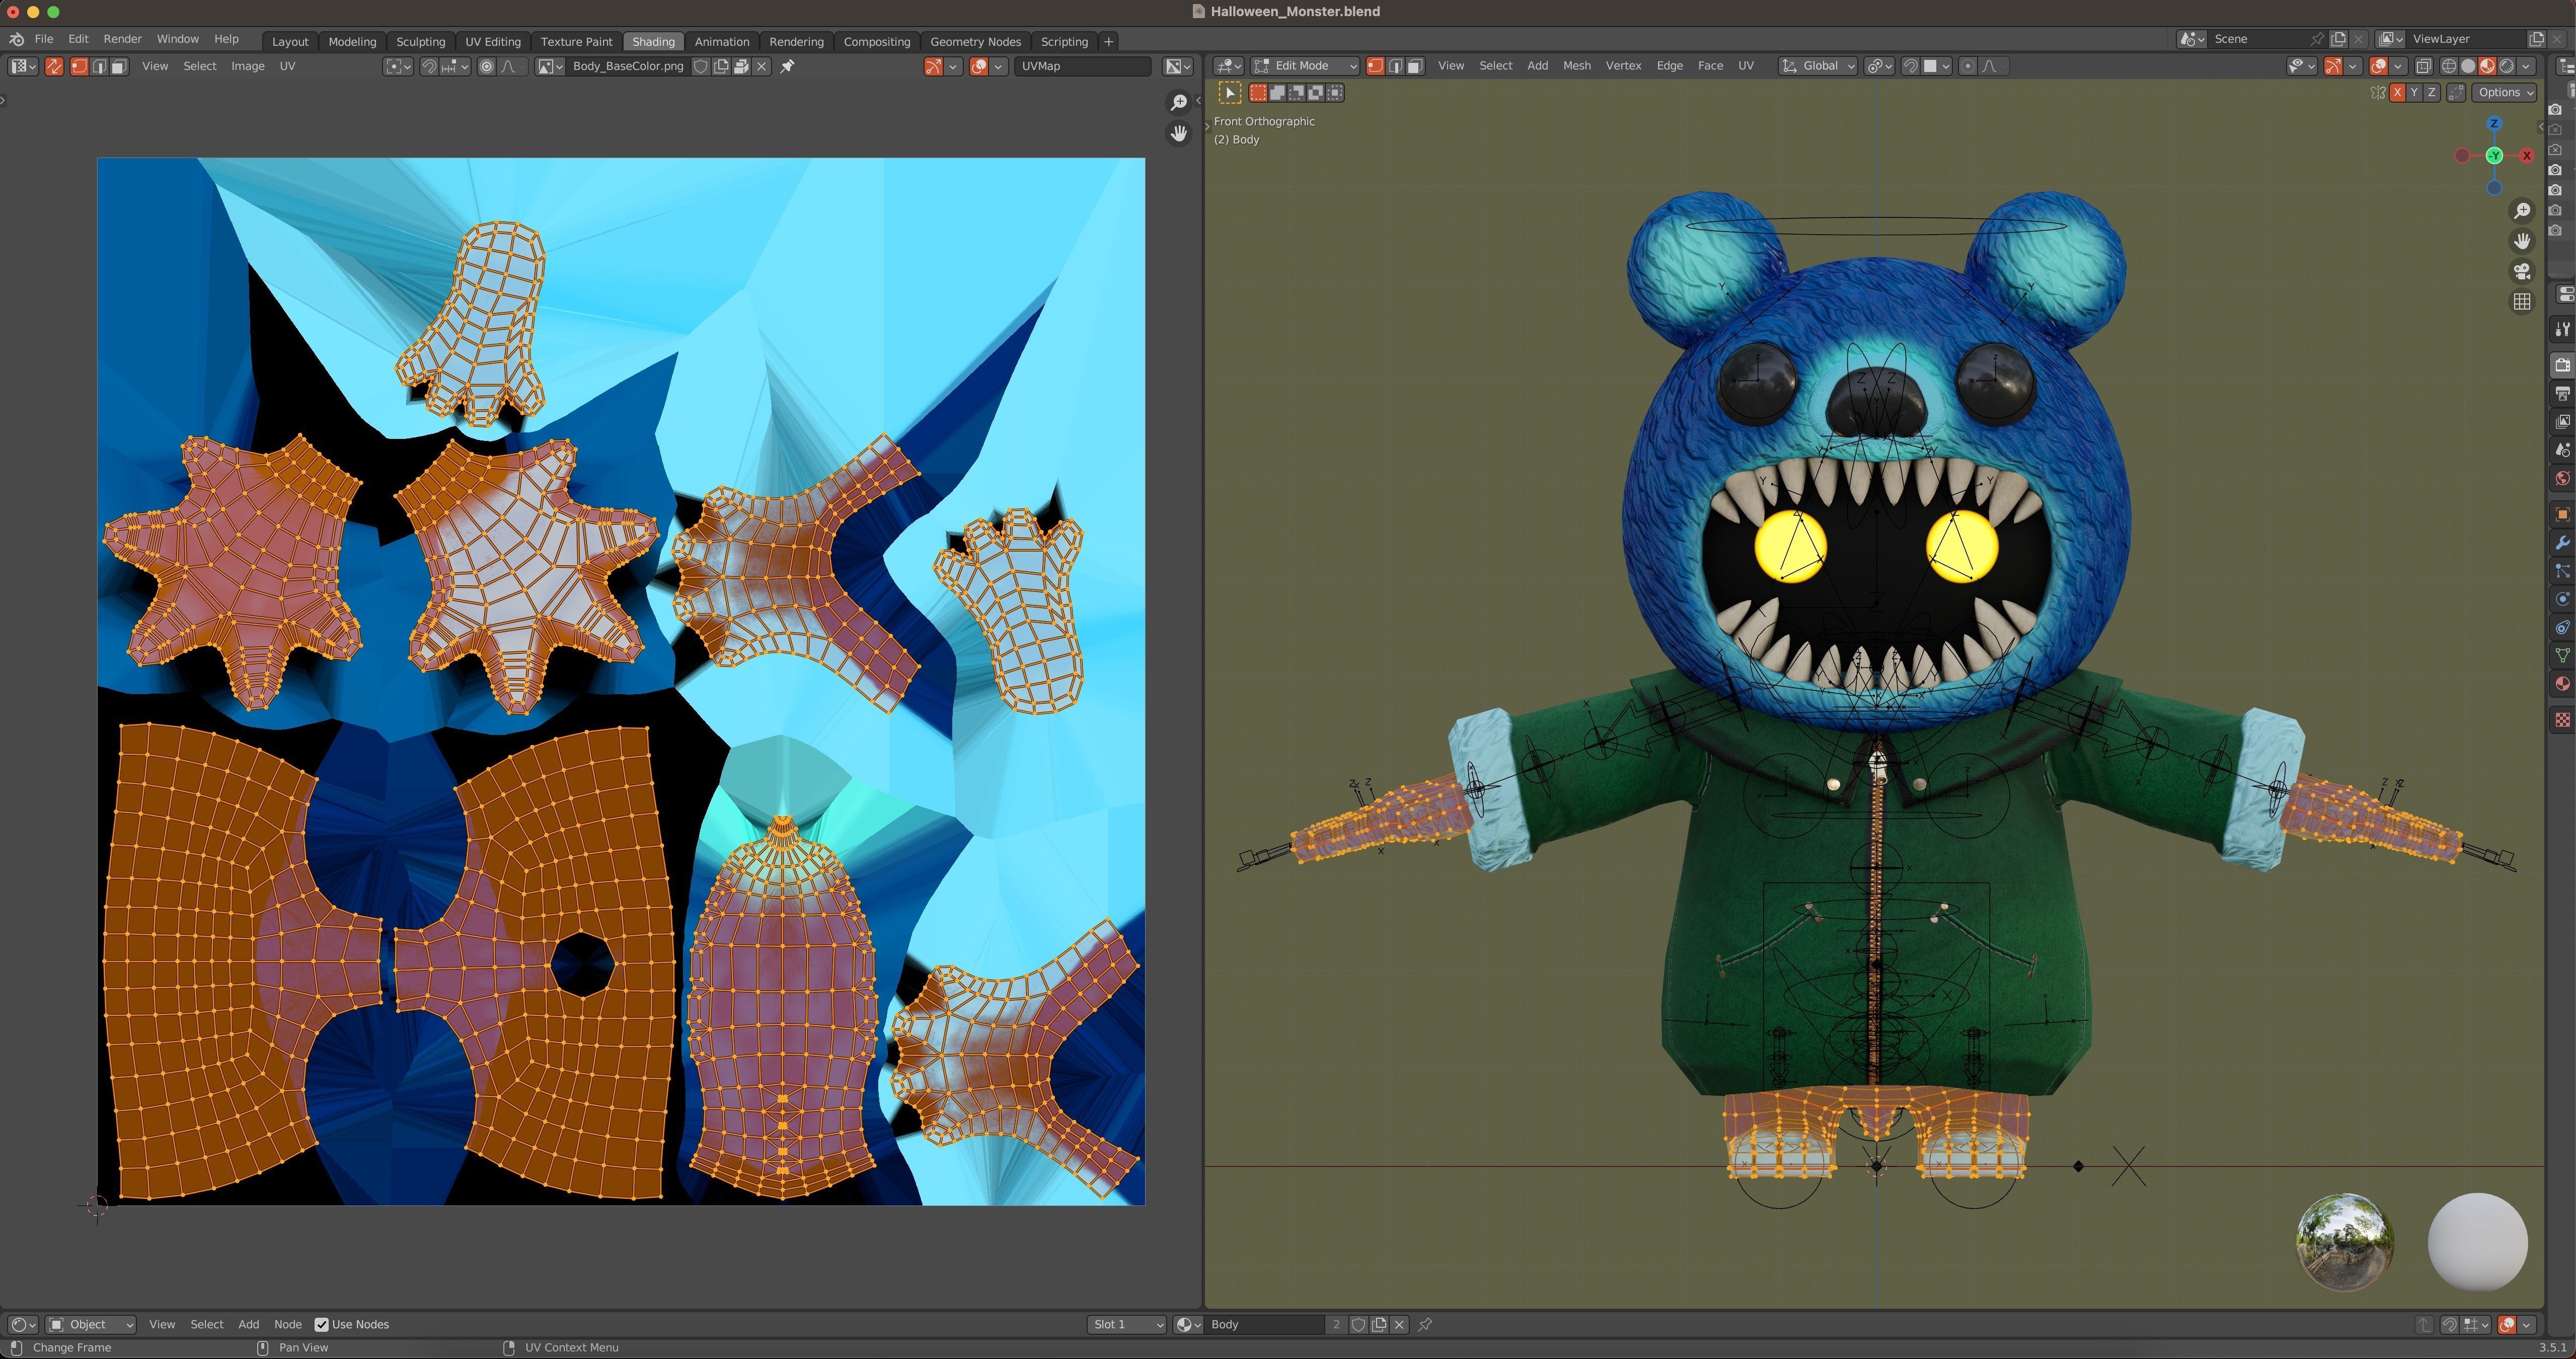Open the 3D viewport pivot point dropdown

(1879, 66)
